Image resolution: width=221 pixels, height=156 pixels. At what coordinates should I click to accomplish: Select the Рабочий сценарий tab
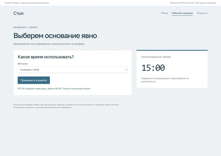pos(182,13)
